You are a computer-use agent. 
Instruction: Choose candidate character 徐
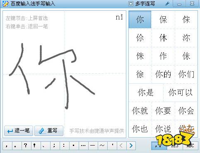pyautogui.click(x=140, y=74)
